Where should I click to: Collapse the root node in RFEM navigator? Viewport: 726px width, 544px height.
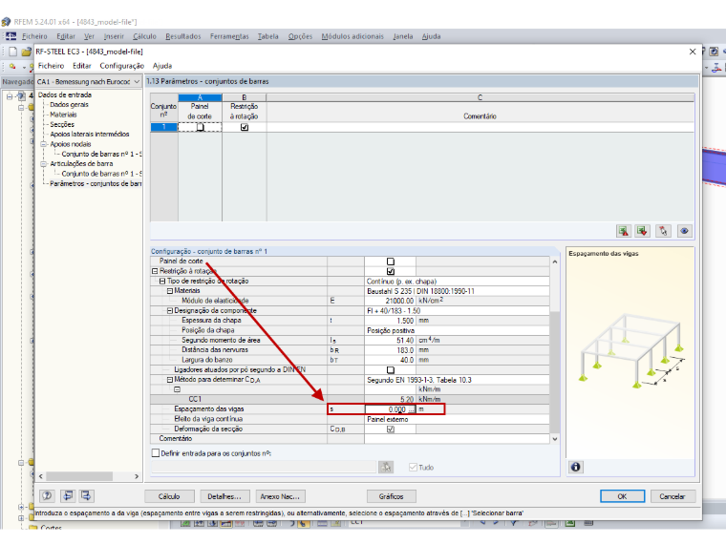(x=10, y=96)
